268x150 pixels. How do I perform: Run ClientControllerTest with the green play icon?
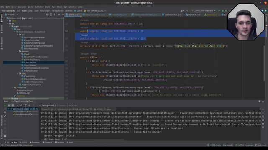219,11
